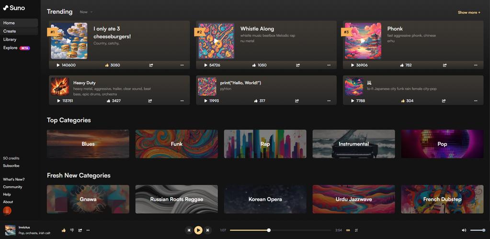Share the 'Heavy Duty' track

(150, 101)
